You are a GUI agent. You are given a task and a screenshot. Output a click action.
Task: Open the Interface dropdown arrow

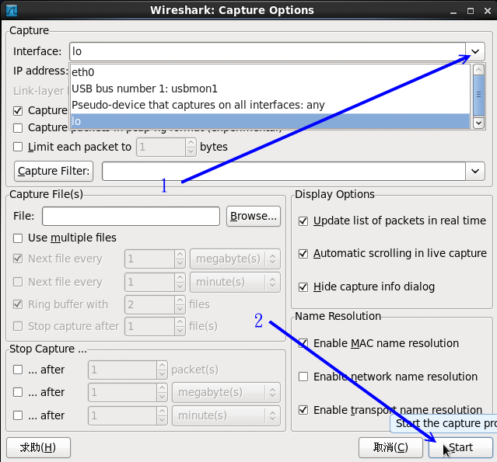pos(475,51)
